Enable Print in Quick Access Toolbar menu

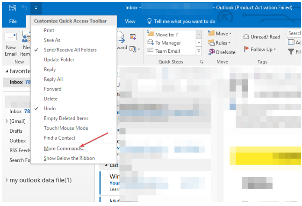[x=49, y=30]
